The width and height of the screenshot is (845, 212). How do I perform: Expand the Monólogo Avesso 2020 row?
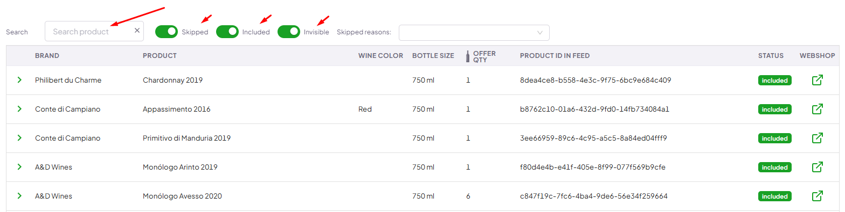tap(19, 196)
